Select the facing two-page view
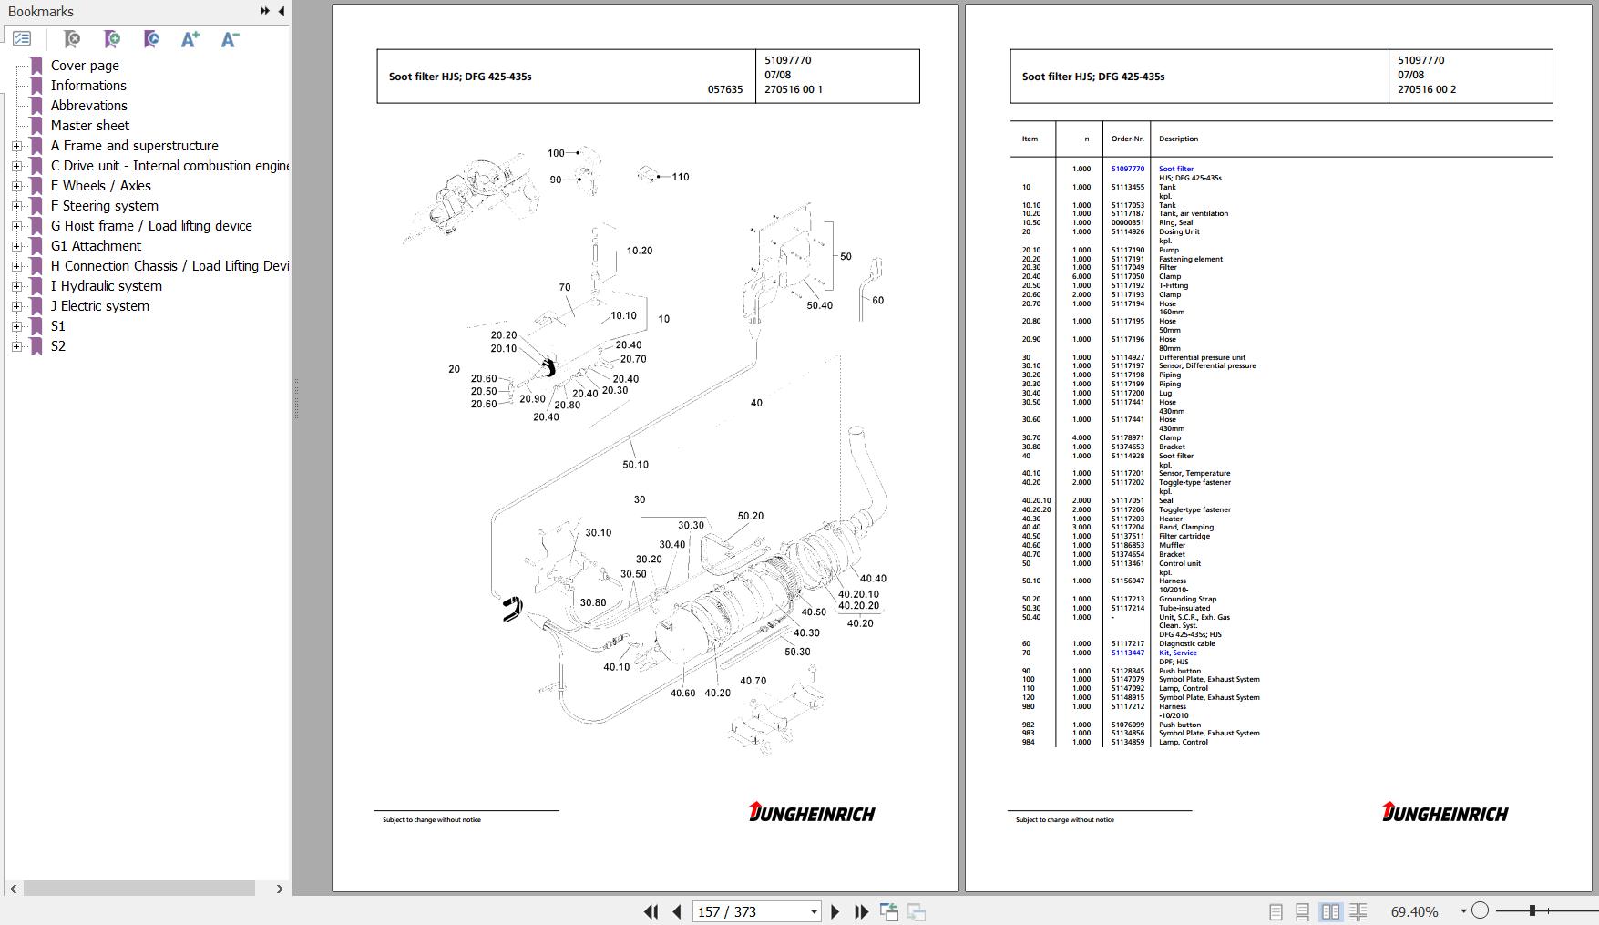The image size is (1599, 925). click(1330, 911)
